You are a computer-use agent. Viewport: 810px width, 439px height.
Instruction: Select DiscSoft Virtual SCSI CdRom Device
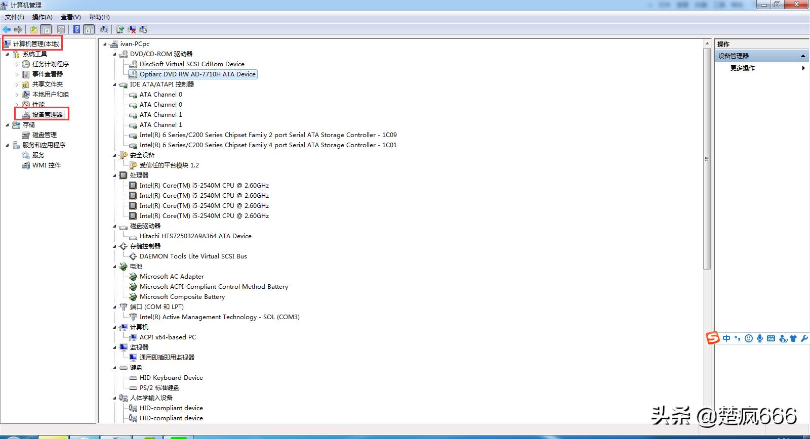[192, 64]
